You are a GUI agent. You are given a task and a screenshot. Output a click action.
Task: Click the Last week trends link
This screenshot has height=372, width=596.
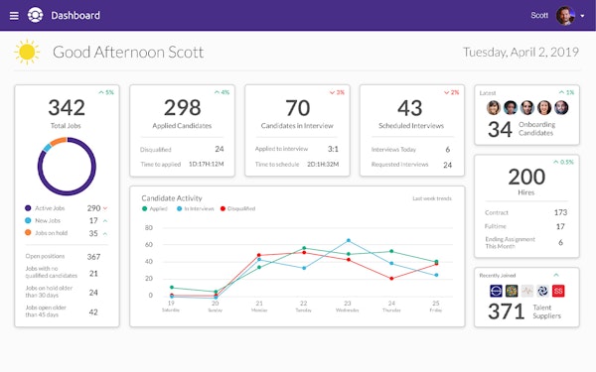(x=432, y=198)
